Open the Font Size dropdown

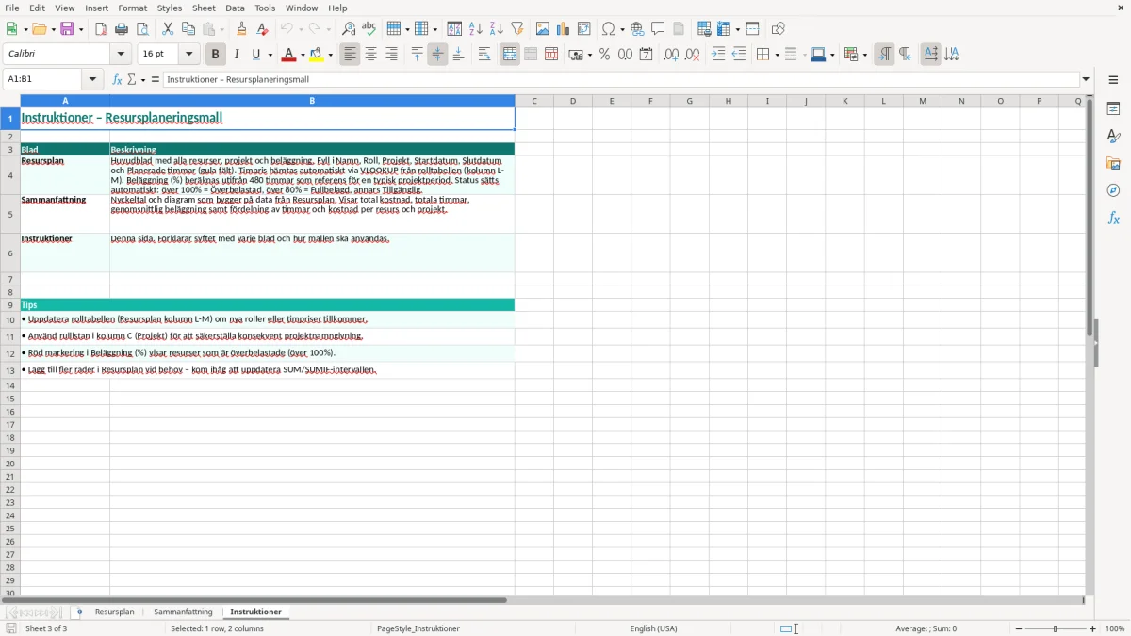tap(188, 55)
